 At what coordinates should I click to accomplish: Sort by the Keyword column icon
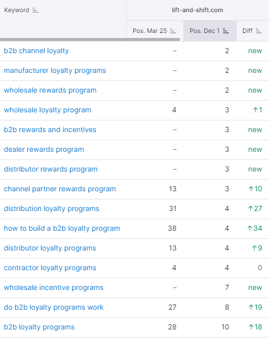35,10
